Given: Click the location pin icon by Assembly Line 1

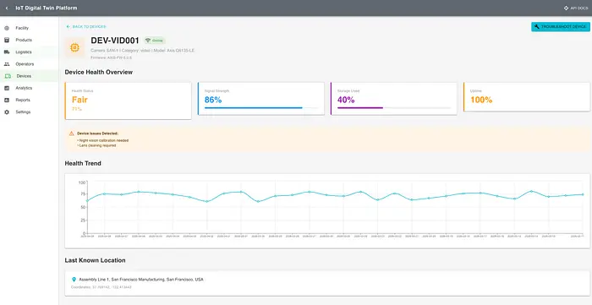Looking at the screenshot, I should 74,280.
